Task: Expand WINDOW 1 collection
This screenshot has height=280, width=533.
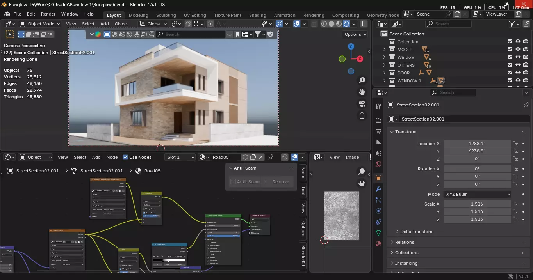Action: coord(384,81)
